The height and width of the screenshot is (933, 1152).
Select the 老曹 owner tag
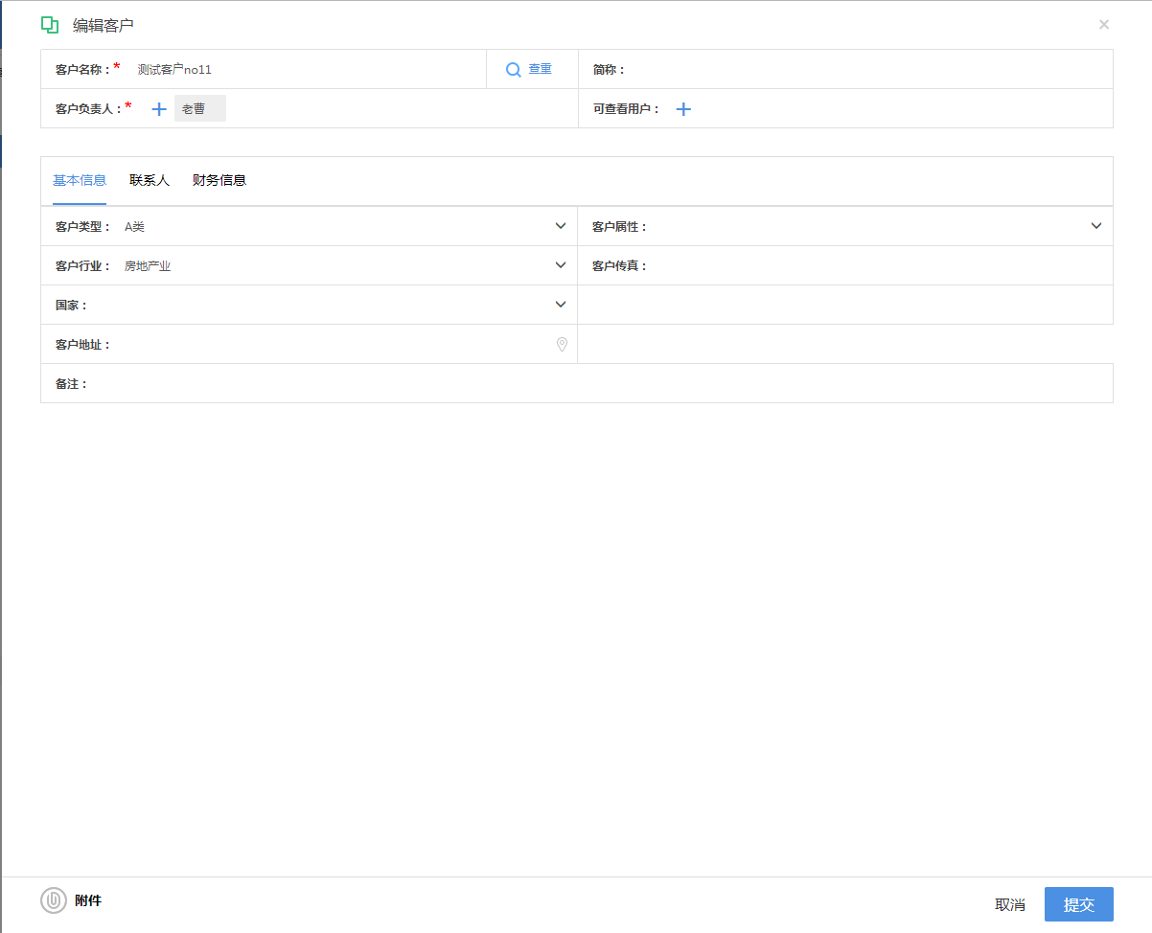(200, 108)
